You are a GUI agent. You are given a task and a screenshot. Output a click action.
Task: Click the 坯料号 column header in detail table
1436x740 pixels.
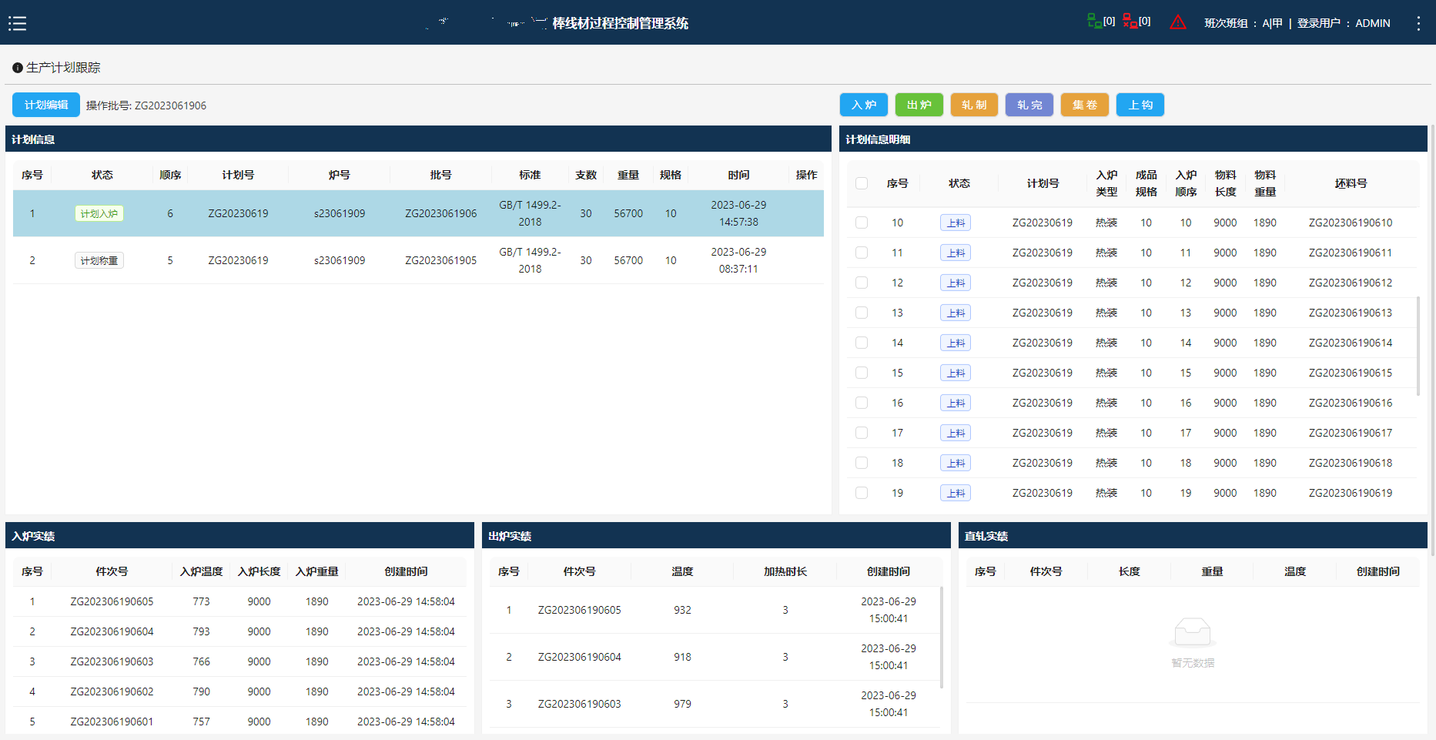pyautogui.click(x=1351, y=183)
